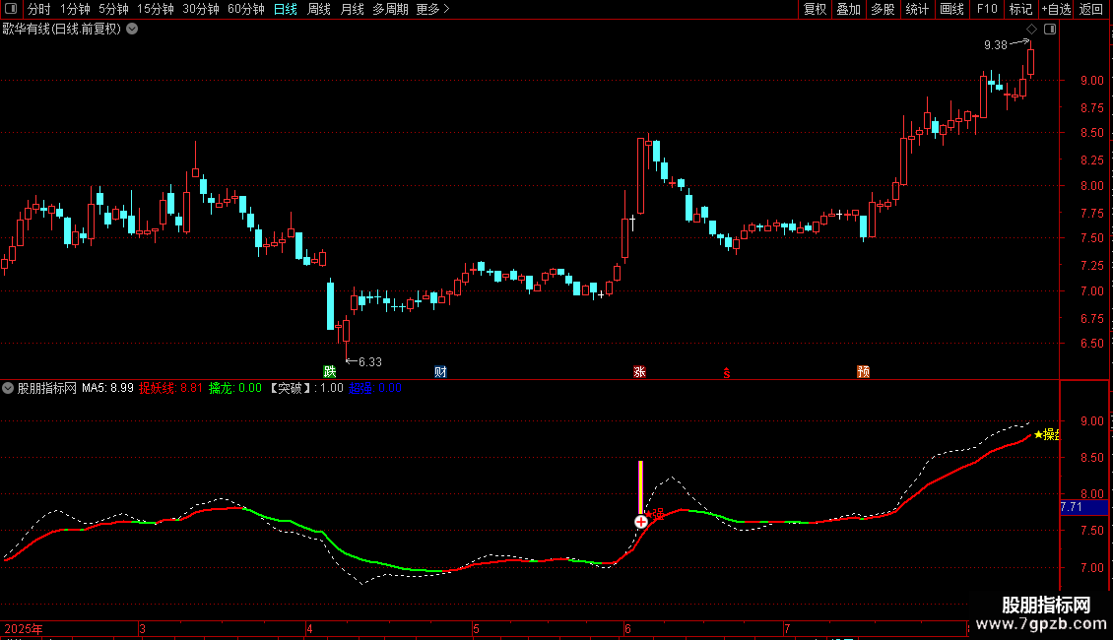
Task: Click the orange vertical breakout bar on indicator
Action: 641,487
